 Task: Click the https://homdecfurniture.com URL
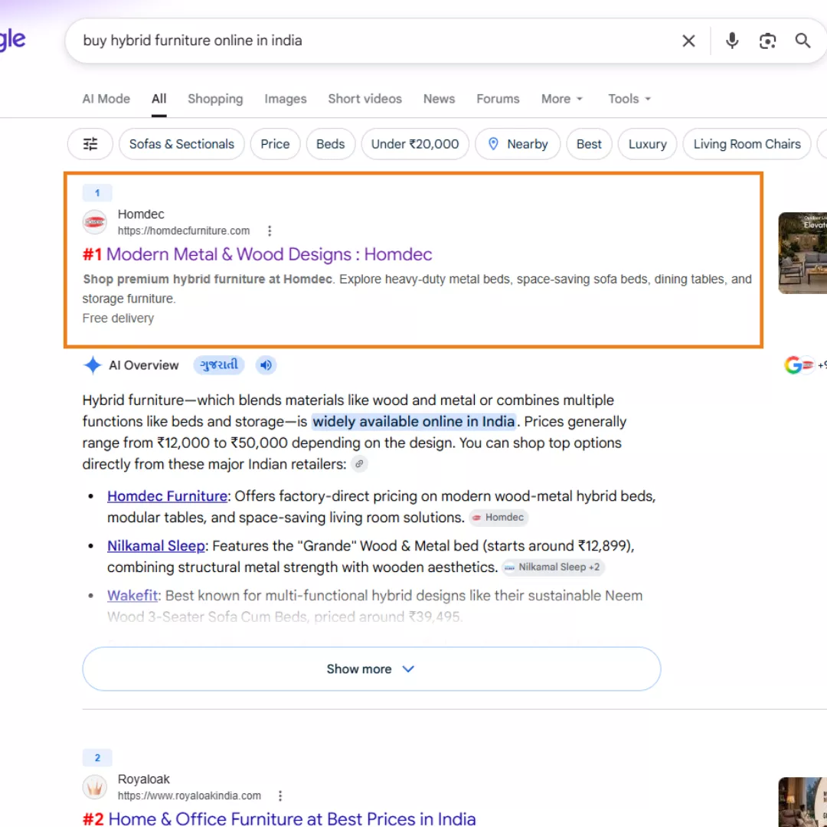pos(184,231)
